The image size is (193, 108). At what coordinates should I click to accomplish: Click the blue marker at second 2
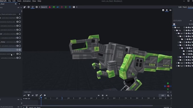click(62, 98)
